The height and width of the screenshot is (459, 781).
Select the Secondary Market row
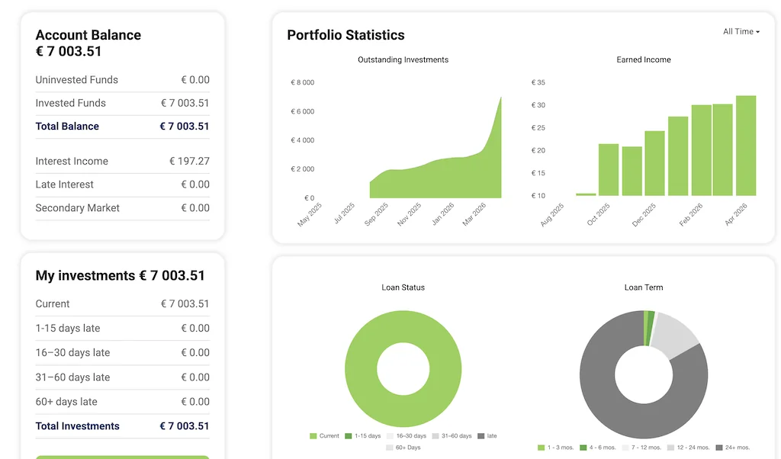pyautogui.click(x=122, y=208)
